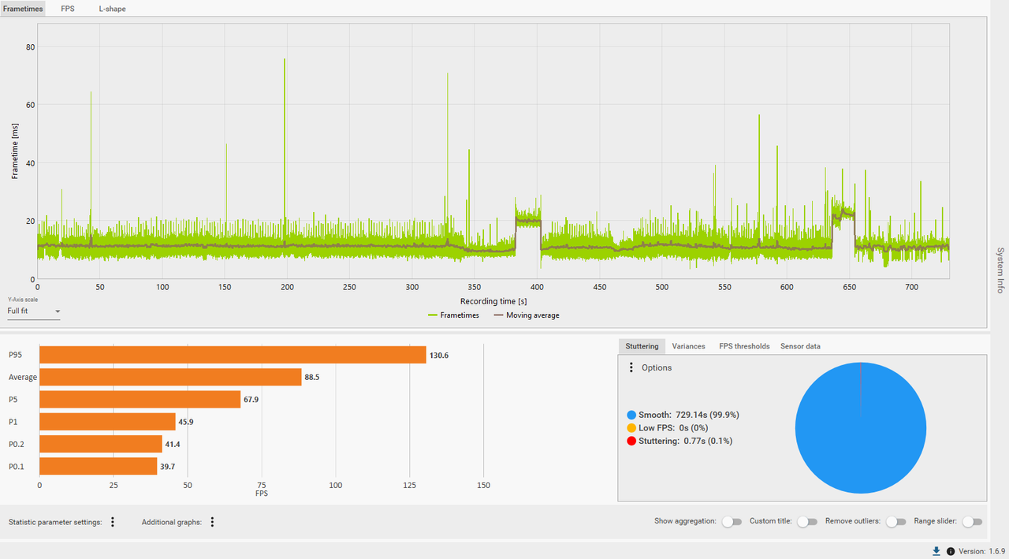
Task: Open Statistic parameter settings menu
Action: point(113,522)
